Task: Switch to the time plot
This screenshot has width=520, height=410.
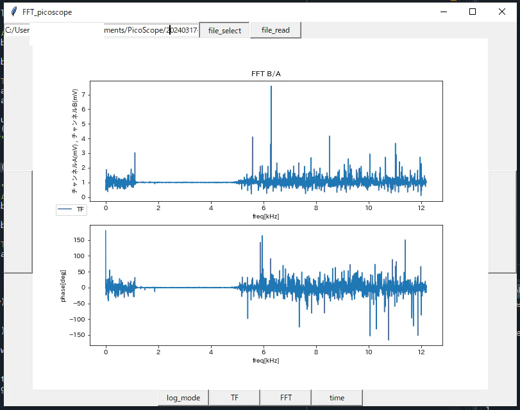Action: tap(337, 398)
